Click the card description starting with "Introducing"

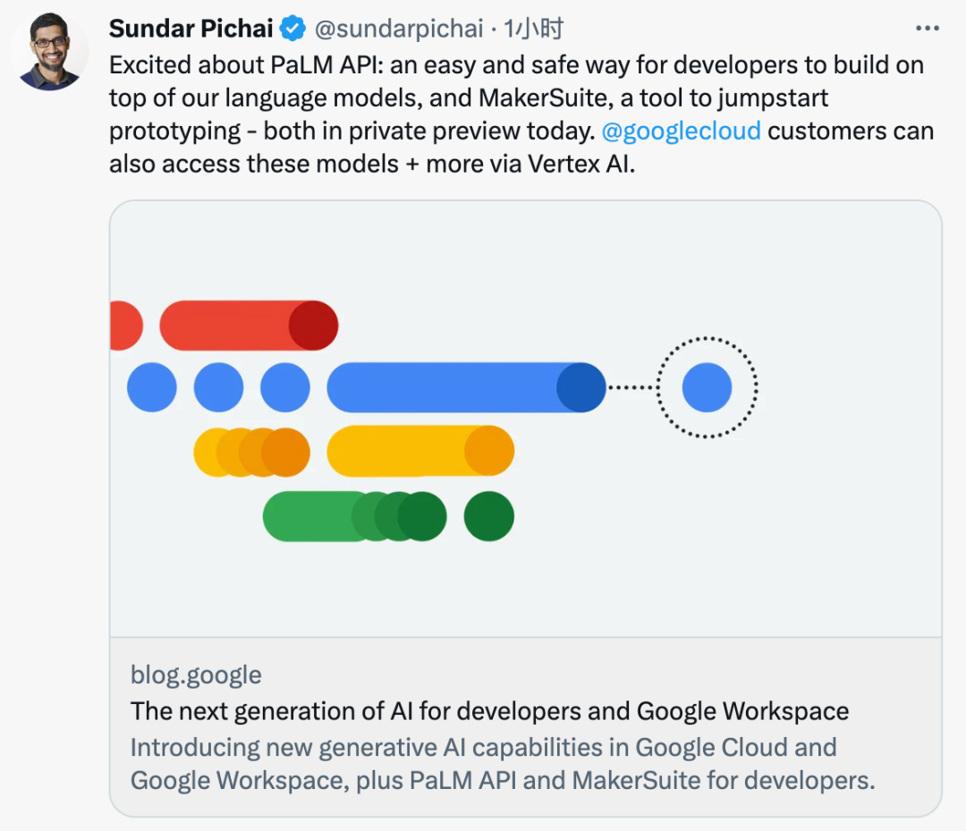(x=501, y=764)
